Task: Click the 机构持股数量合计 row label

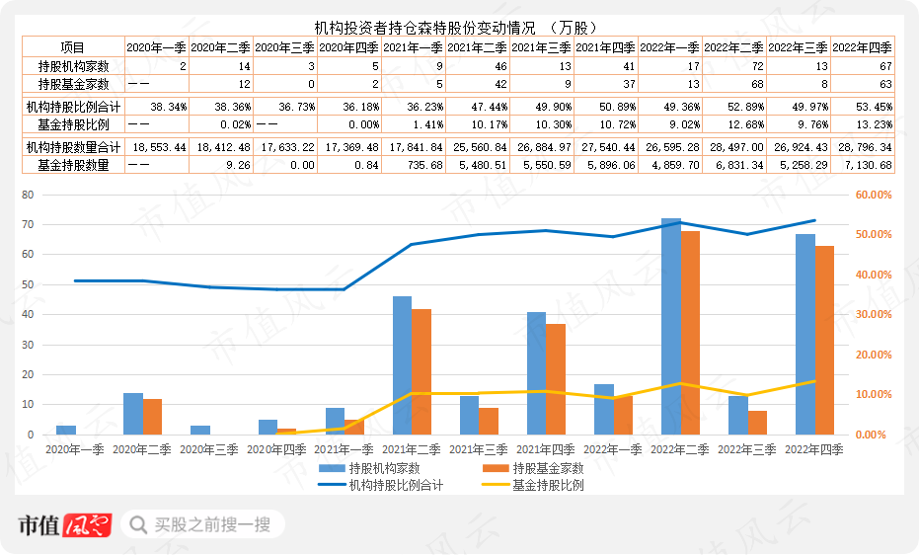Action: point(73,147)
